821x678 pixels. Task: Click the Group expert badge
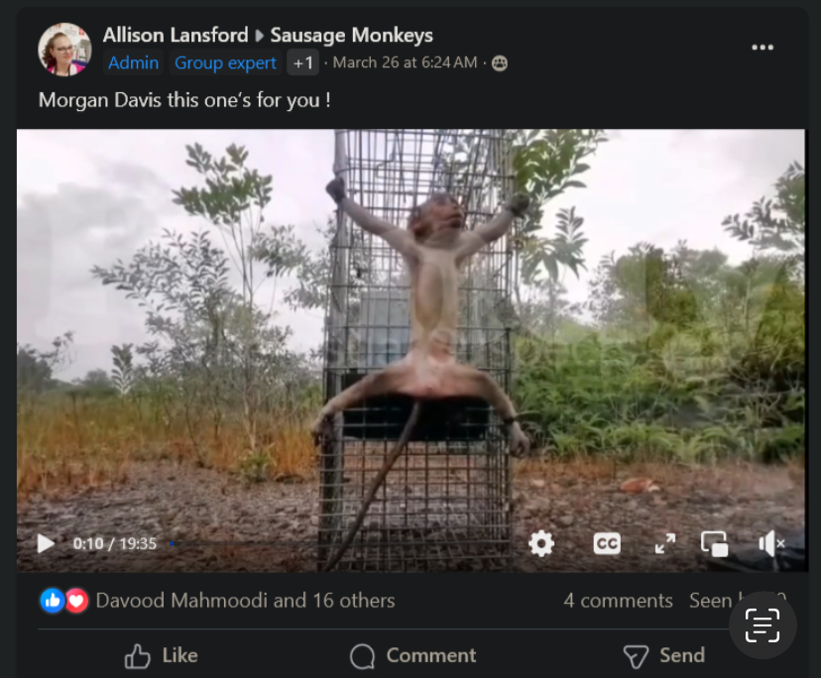tap(225, 62)
